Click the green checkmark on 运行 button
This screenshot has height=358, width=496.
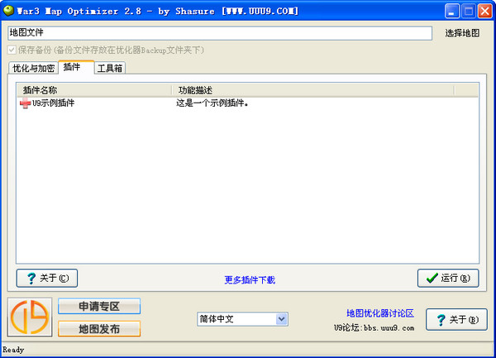(x=432, y=278)
